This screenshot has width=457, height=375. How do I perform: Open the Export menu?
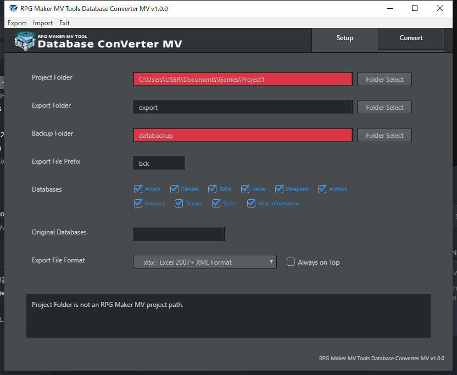[x=17, y=23]
